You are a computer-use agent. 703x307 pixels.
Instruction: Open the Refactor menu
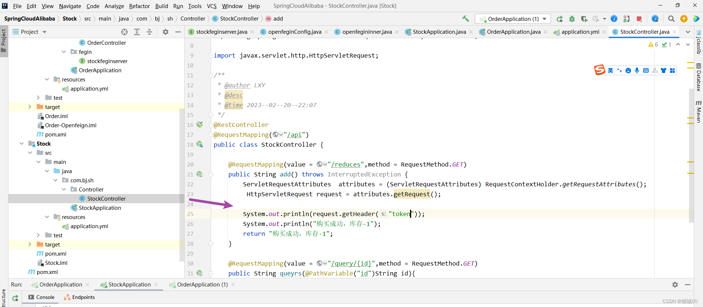click(139, 6)
